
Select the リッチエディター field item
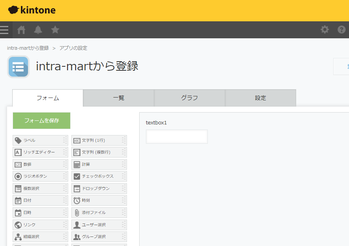[x=40, y=152]
